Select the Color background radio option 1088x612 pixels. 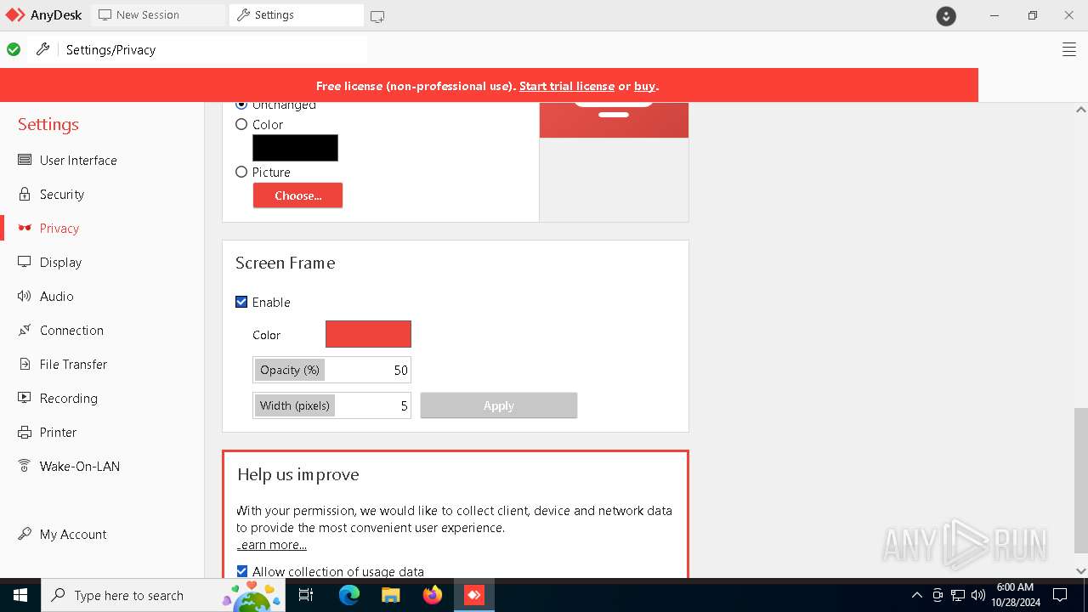241,124
